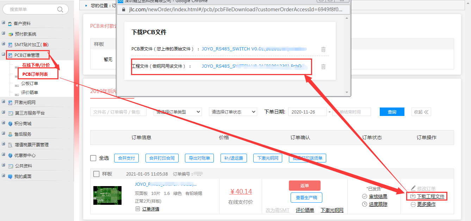Click trash icon beside 工程文件 row
Image resolution: width=471 pixels, height=221 pixels.
coord(323,67)
